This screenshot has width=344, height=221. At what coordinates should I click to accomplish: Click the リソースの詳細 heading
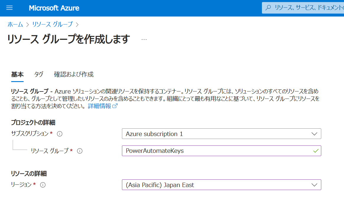click(x=29, y=173)
